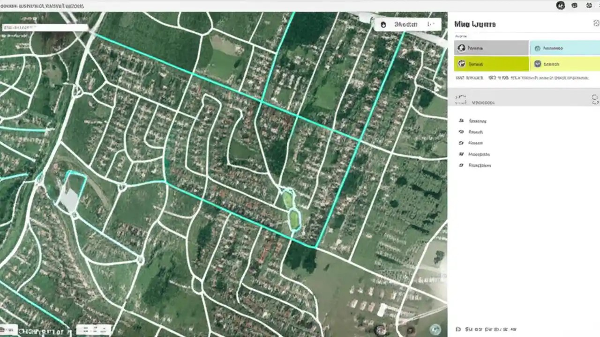Switch to the Map Layers panel tab
Image resolution: width=600 pixels, height=337 pixels.
475,23
